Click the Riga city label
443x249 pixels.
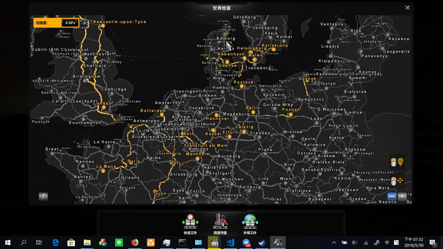click(356, 30)
